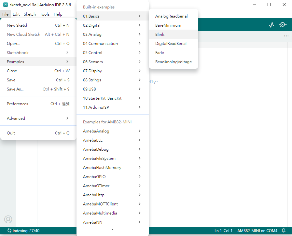Click the Ln 1, Col 1 cursor position
This screenshot has width=292, height=236.
pos(223,231)
